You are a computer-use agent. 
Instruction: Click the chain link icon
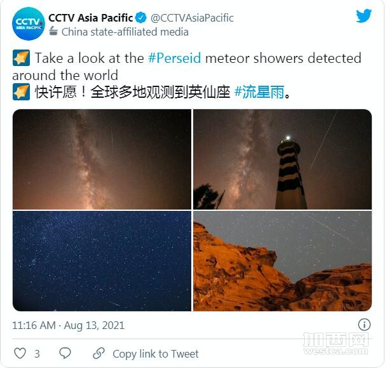pos(98,353)
